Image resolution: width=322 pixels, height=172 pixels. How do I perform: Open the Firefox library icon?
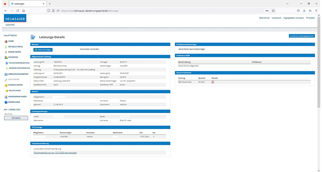(x=310, y=10)
